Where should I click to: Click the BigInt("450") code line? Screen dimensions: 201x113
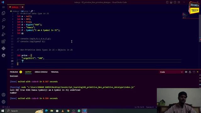tap(30, 24)
